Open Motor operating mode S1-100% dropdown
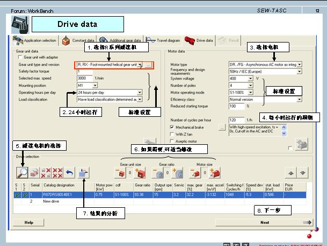 [x=250, y=92]
